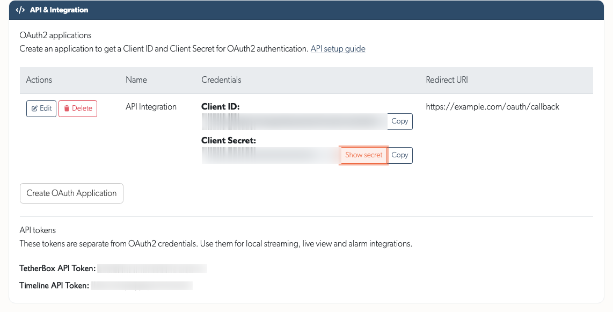The width and height of the screenshot is (613, 312).
Task: Click the redirect URI https://example.com/oauth/callback
Action: click(492, 107)
